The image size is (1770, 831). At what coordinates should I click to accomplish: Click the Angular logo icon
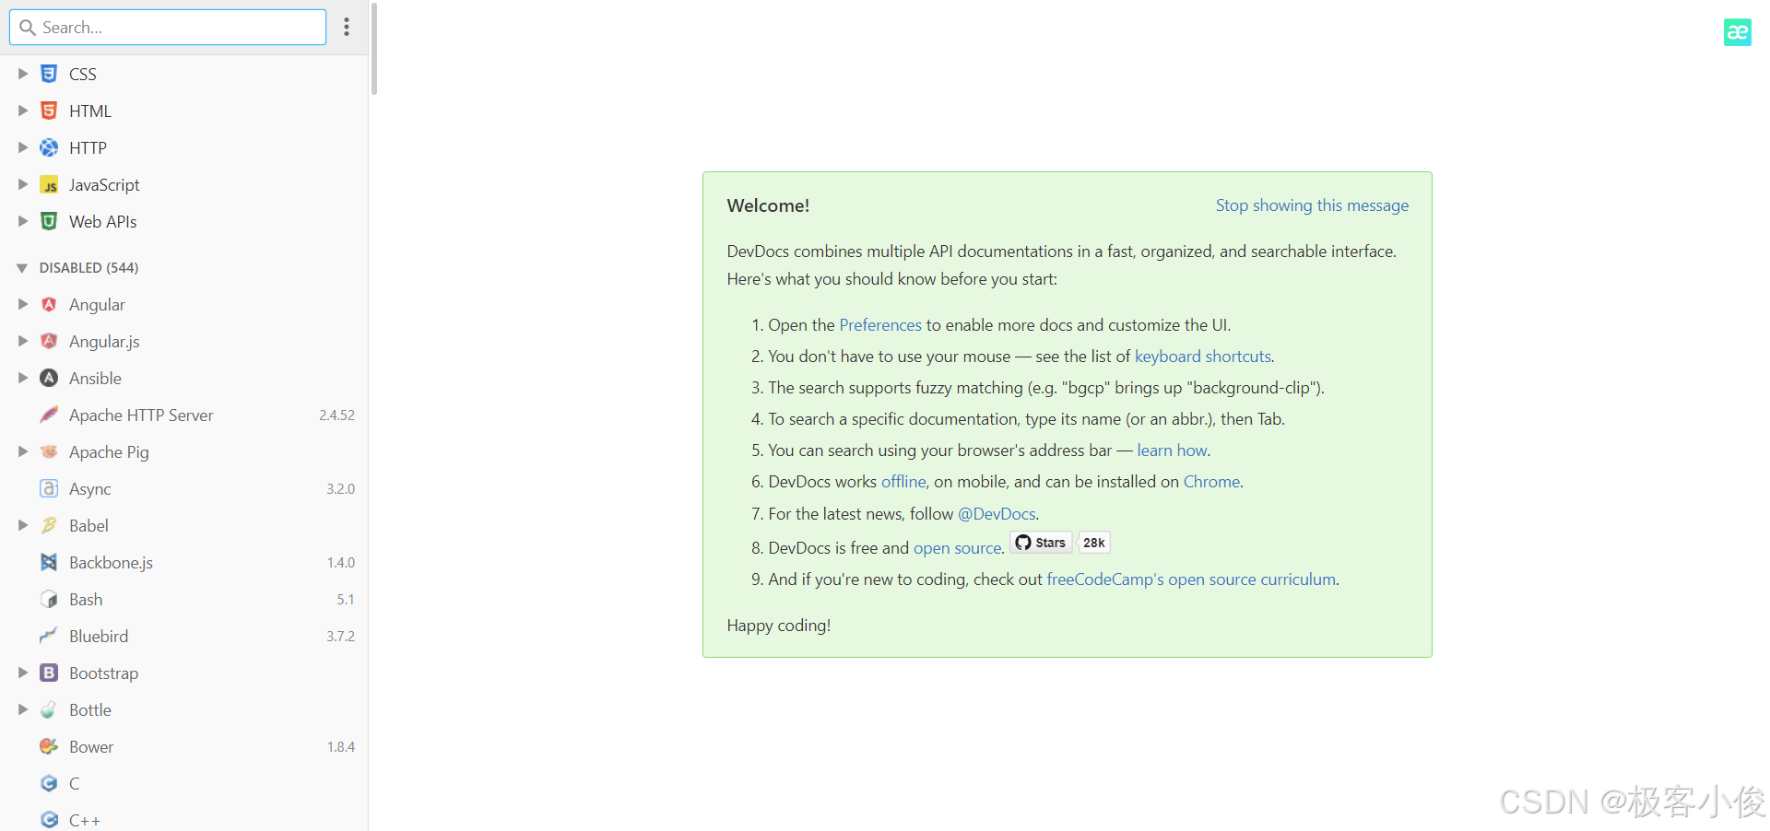point(49,304)
